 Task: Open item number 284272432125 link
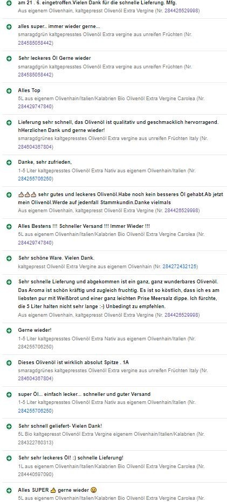(x=180, y=267)
